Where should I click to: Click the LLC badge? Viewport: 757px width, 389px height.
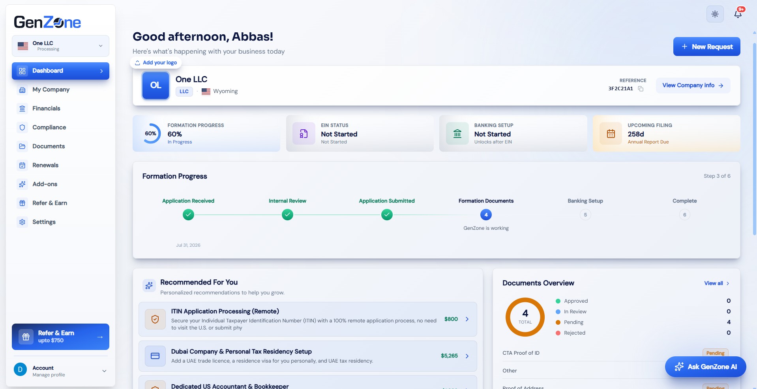[184, 91]
